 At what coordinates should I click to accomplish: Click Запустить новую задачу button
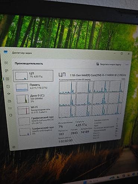tap(109, 64)
